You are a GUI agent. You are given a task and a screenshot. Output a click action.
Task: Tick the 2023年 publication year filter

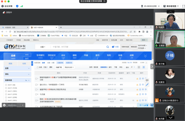[x=6, y=88]
